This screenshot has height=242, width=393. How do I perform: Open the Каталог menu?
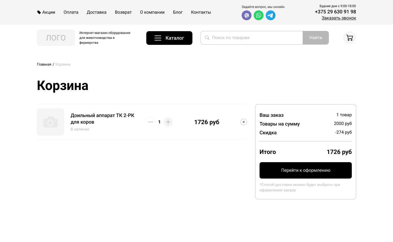tap(169, 38)
